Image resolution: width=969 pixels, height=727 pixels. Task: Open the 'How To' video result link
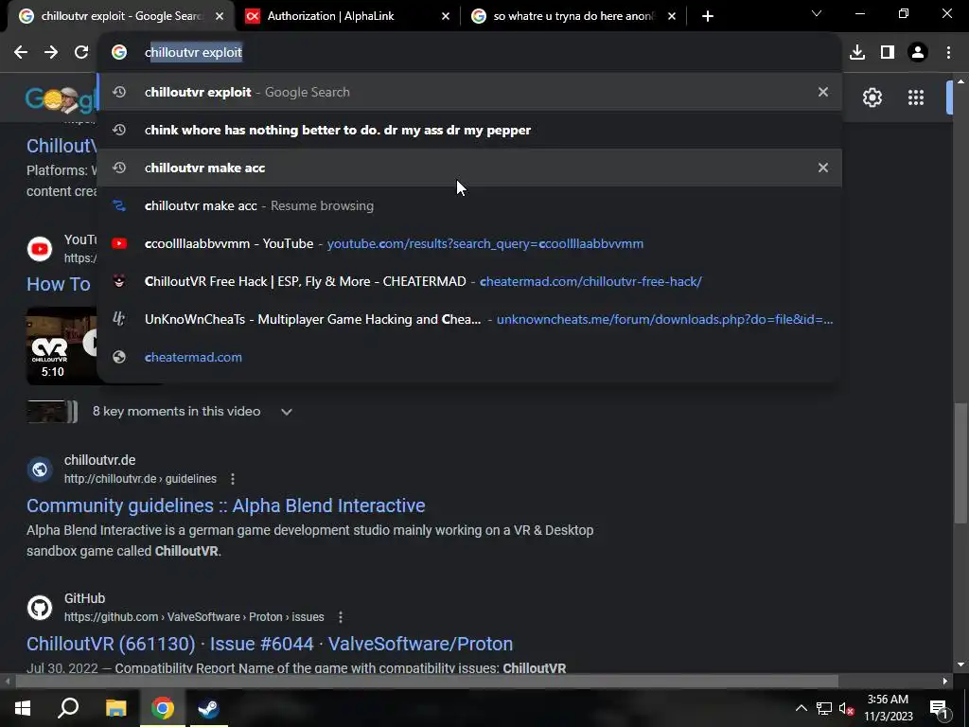pyautogui.click(x=59, y=284)
